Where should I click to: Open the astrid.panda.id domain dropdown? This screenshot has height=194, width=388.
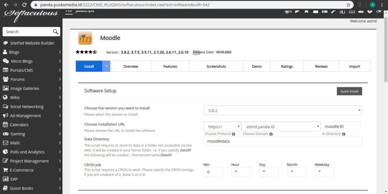point(281,127)
